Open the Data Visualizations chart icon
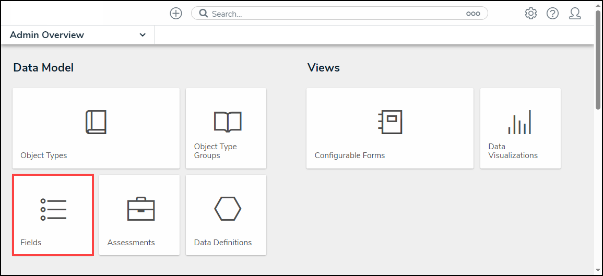Screen dimensions: 603x276 tap(520, 122)
